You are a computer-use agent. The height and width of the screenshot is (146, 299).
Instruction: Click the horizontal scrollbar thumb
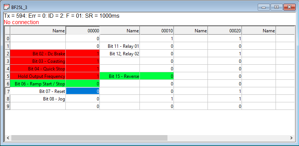89,138
